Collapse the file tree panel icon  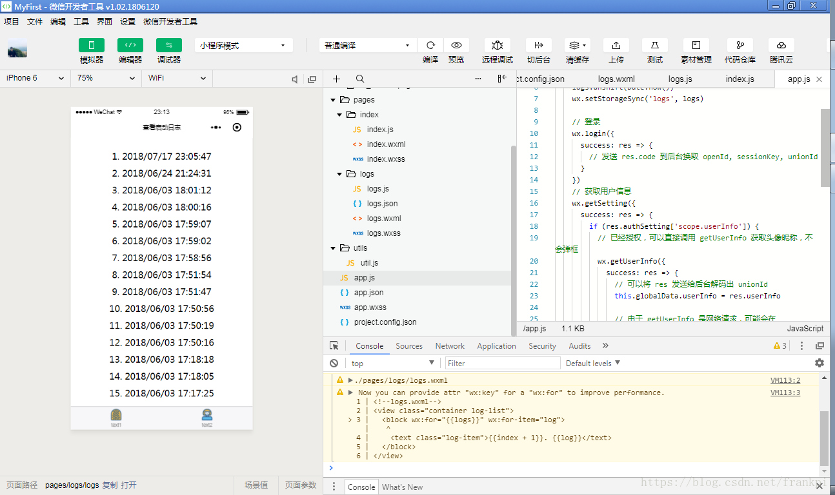coord(502,79)
